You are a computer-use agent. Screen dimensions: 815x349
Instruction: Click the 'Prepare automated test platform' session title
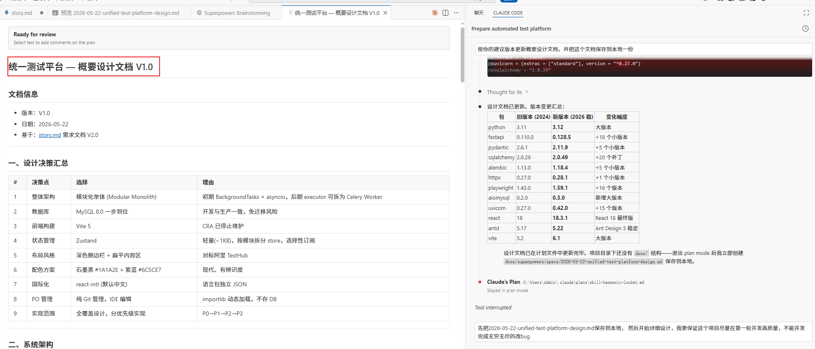[x=511, y=28]
